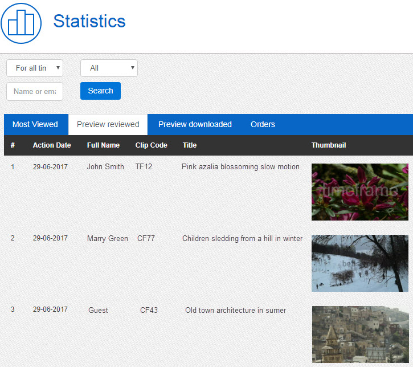Expand the 'All' filter dropdown
Image resolution: width=413 pixels, height=367 pixels.
pos(109,68)
